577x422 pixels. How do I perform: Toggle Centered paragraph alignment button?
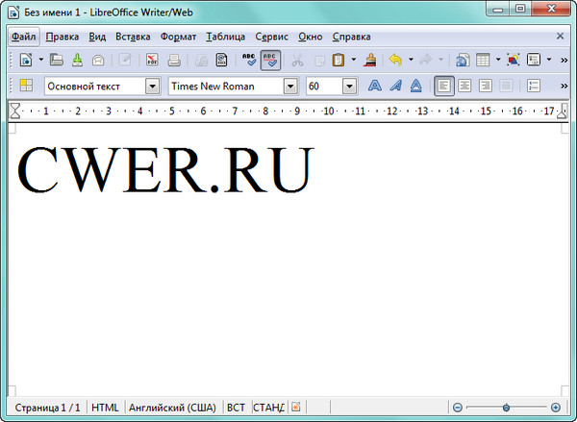pos(464,87)
